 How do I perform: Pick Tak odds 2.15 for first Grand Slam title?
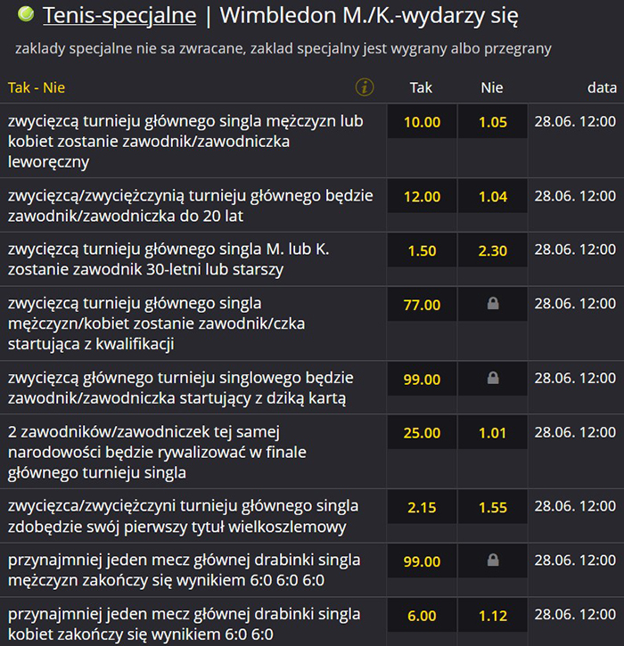tap(422, 508)
